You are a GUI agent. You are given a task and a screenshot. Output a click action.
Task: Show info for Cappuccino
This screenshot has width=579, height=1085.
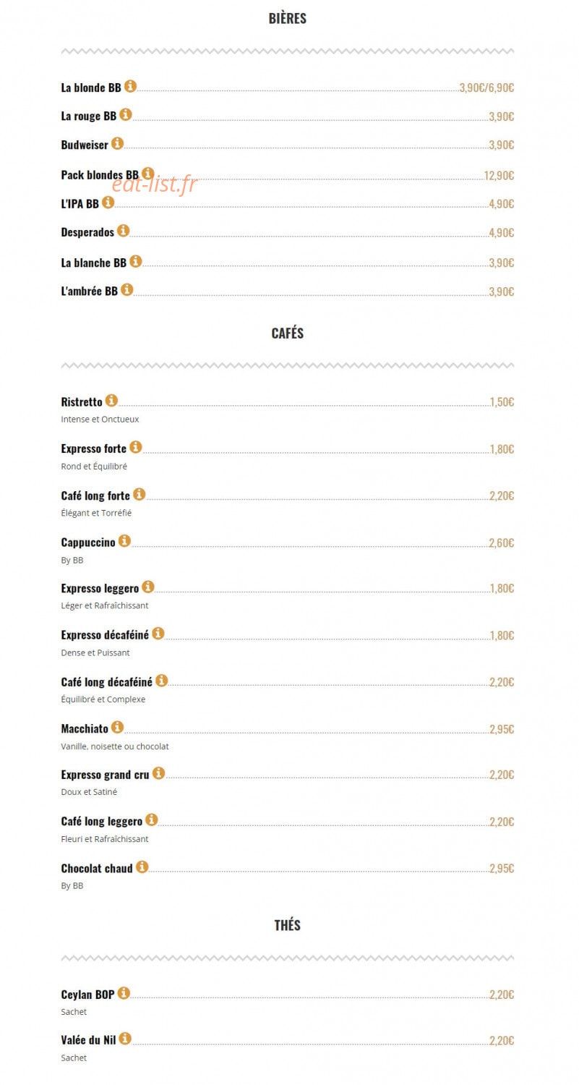[124, 540]
